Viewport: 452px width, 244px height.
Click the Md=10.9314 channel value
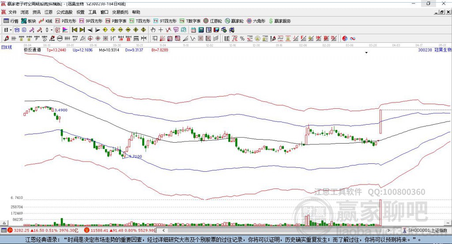[109, 50]
